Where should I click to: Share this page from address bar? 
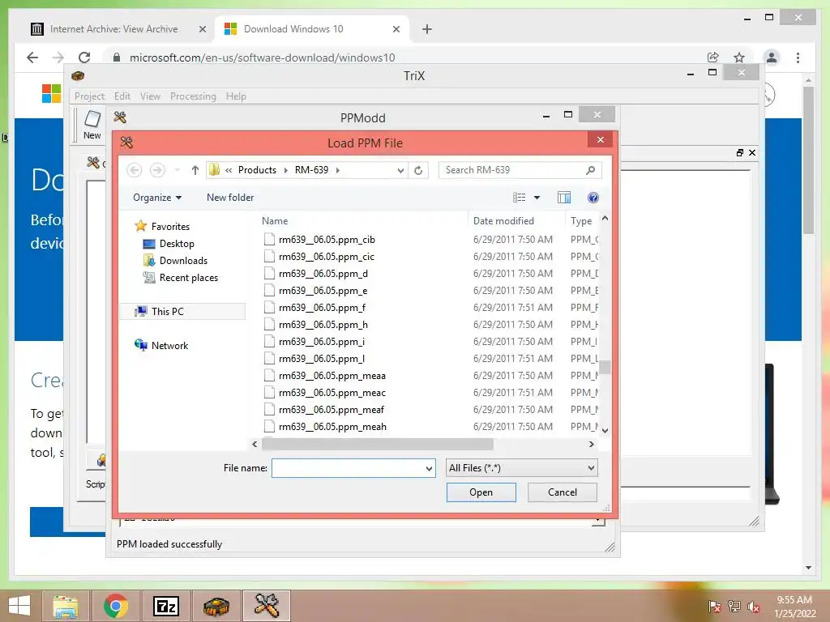click(713, 58)
